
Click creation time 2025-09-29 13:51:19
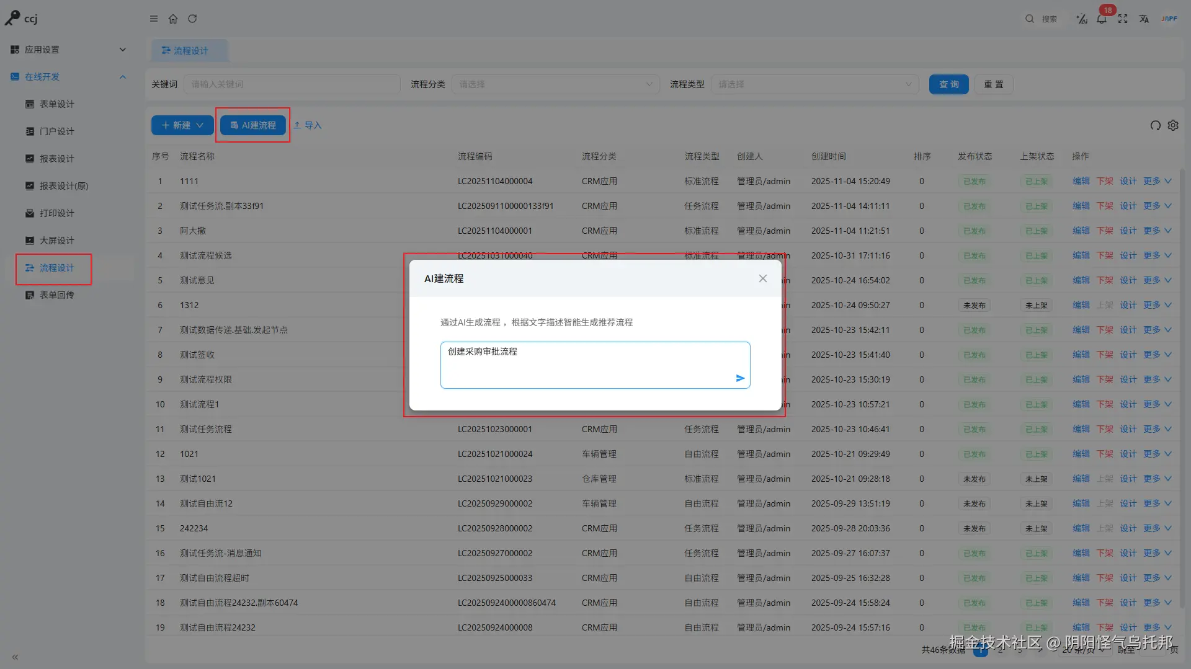[850, 503]
